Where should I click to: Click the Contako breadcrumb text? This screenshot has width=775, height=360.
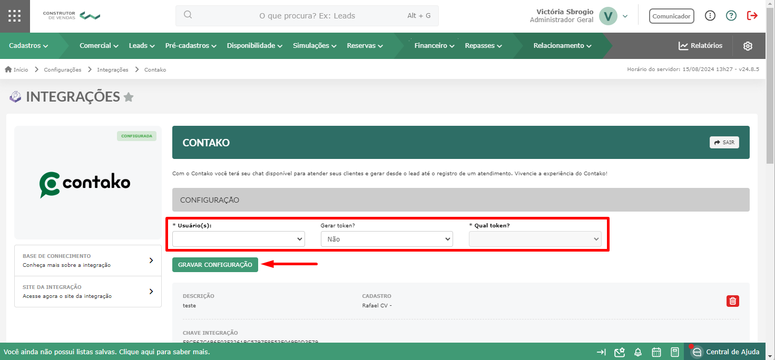click(x=155, y=69)
